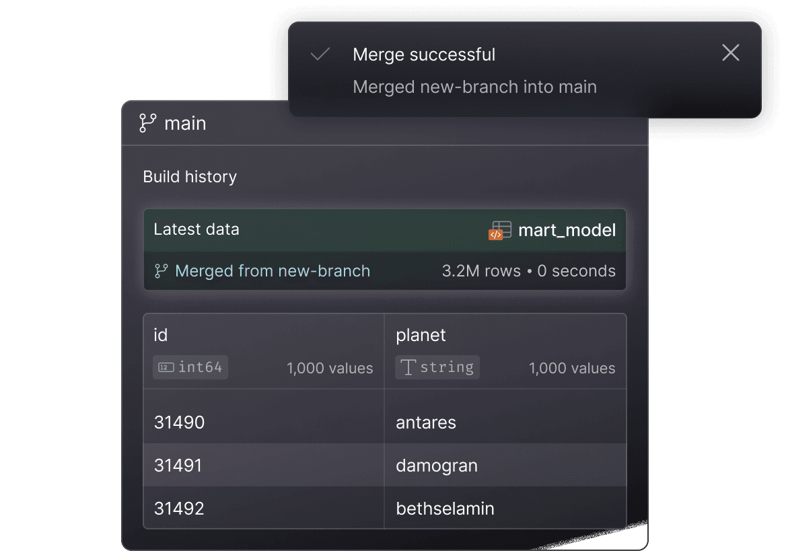Click the int64 type icon
This screenshot has width=786, height=551.
coord(166,367)
